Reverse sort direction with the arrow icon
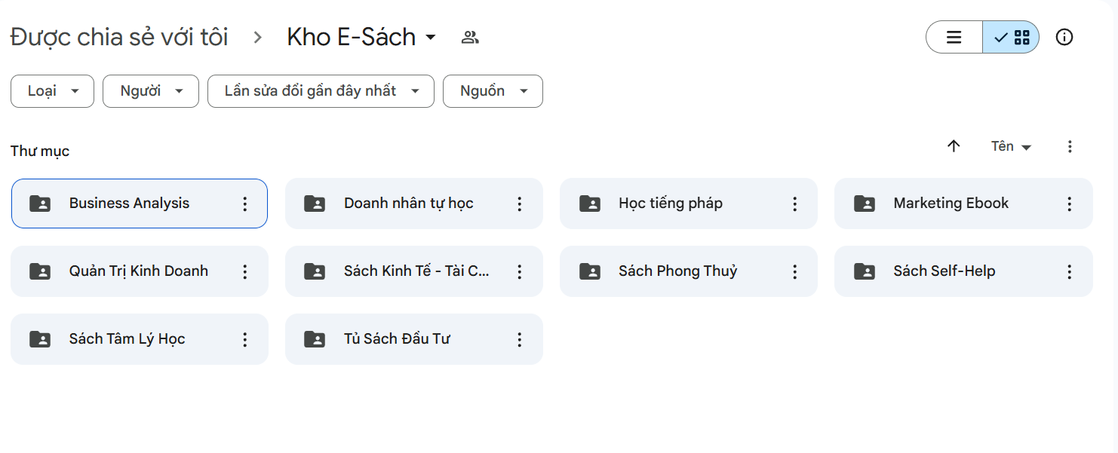This screenshot has height=453, width=1118. pos(954,145)
